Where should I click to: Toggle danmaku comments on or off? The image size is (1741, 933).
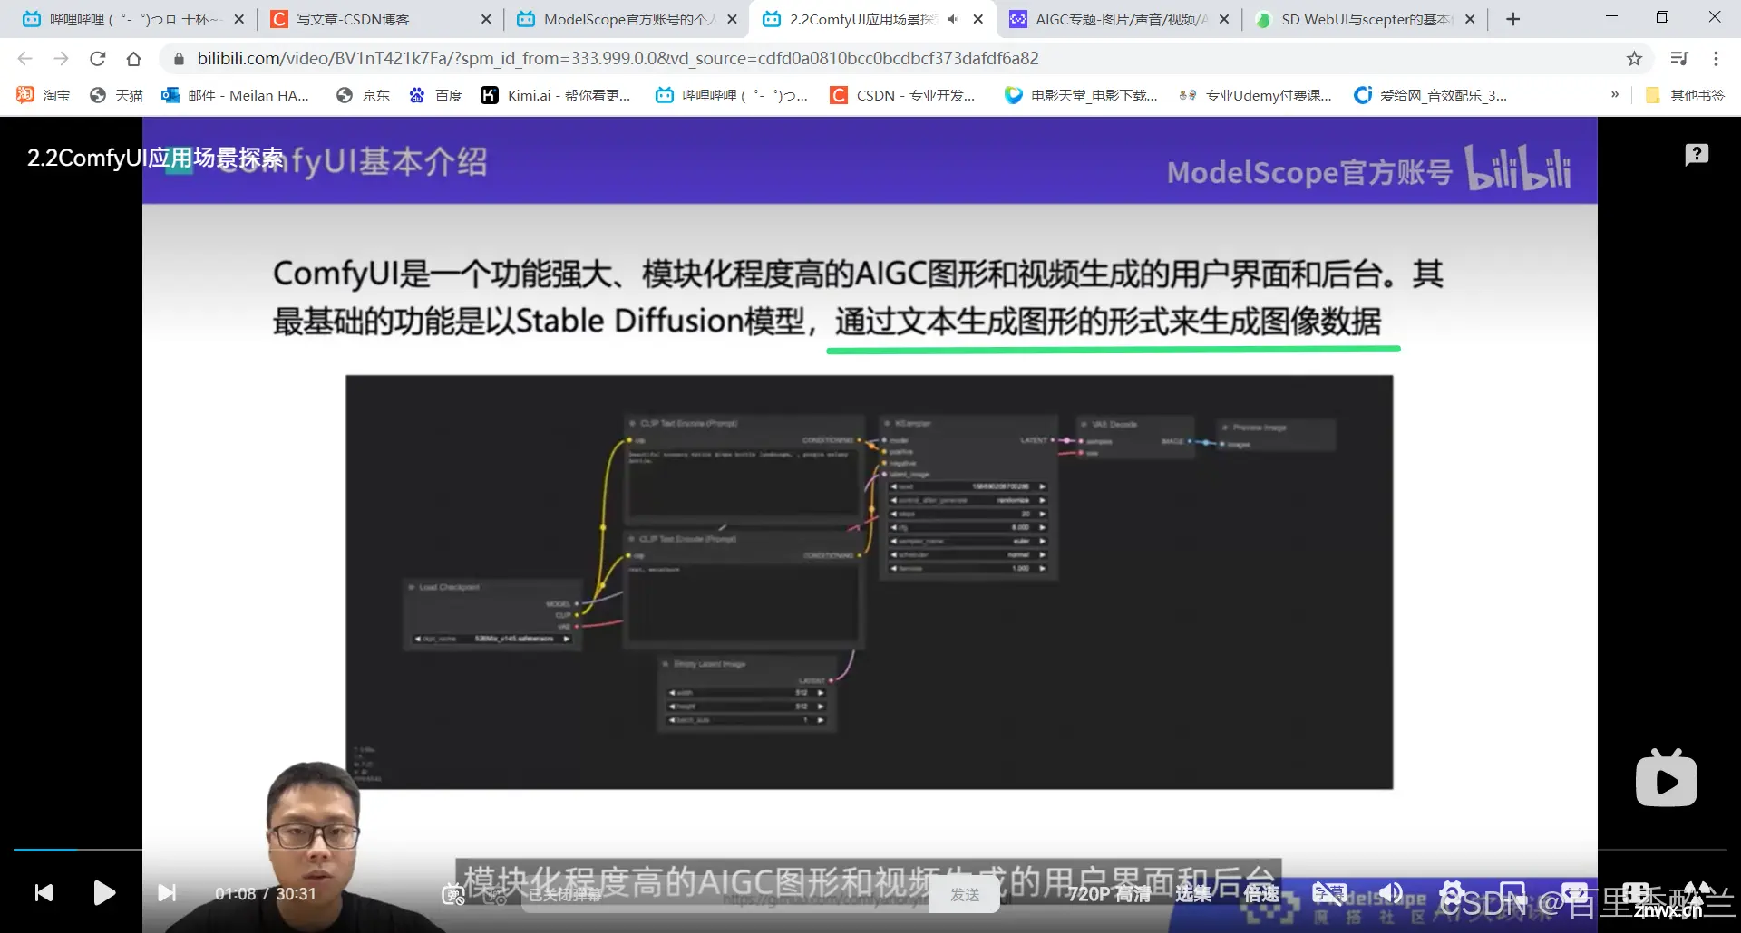click(452, 895)
